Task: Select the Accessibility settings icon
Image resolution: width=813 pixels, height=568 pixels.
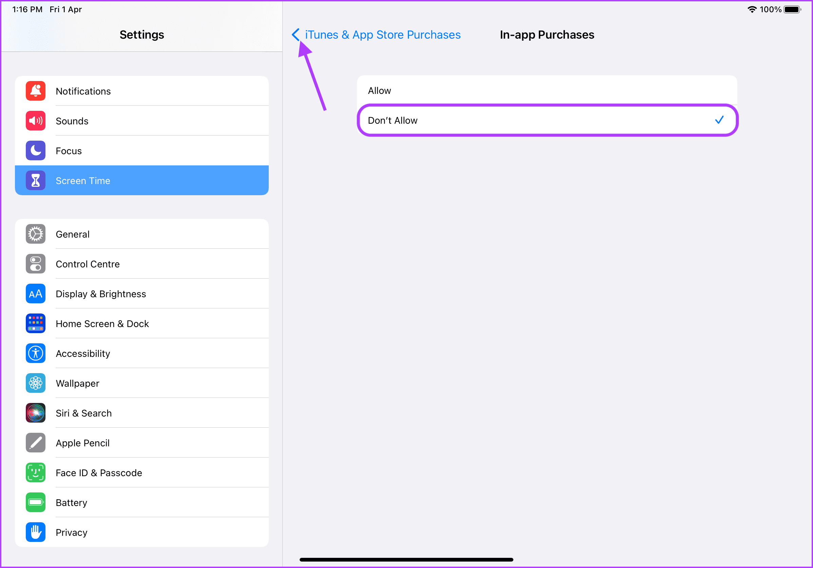Action: pyautogui.click(x=35, y=353)
